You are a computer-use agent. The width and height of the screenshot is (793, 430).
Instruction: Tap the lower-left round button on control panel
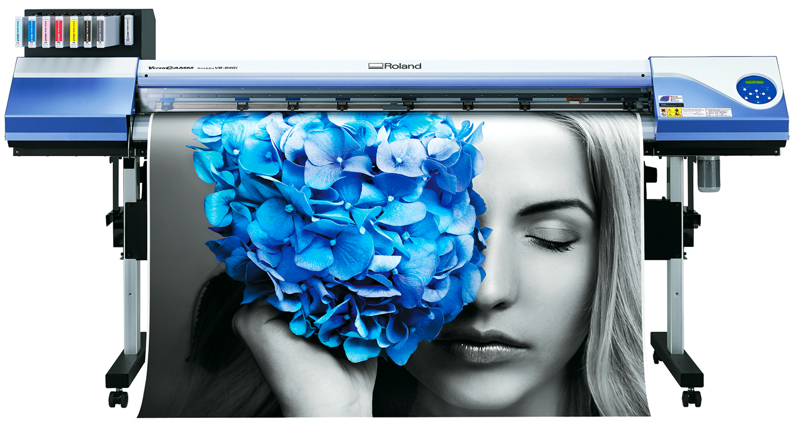[746, 98]
